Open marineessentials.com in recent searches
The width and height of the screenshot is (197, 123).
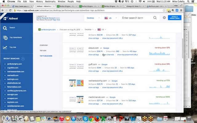[16, 72]
